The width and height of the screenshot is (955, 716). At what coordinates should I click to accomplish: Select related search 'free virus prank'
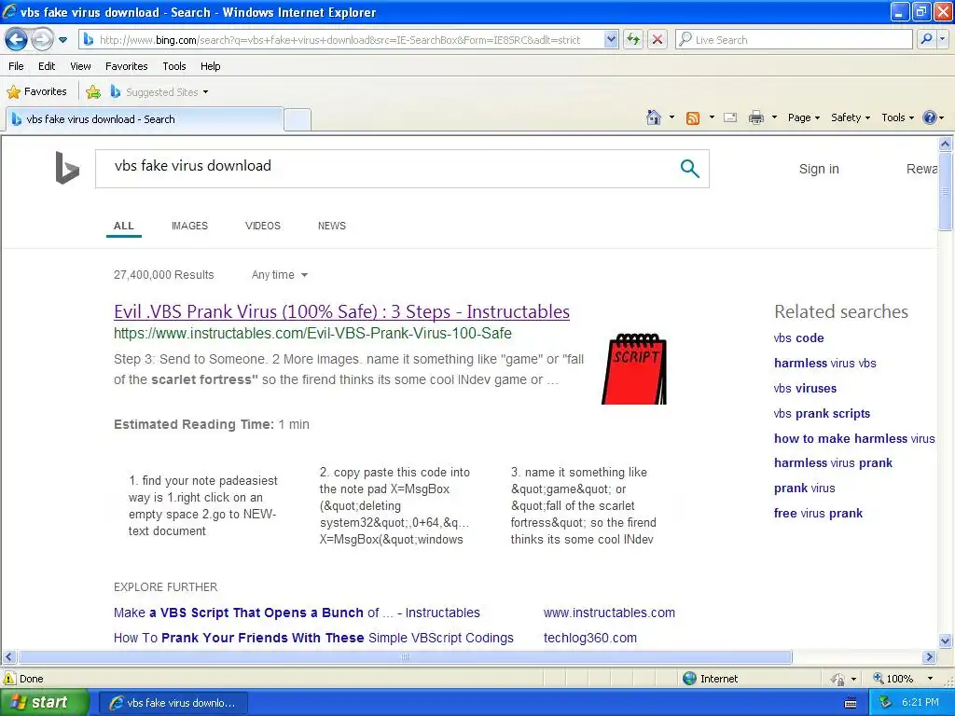tap(818, 514)
